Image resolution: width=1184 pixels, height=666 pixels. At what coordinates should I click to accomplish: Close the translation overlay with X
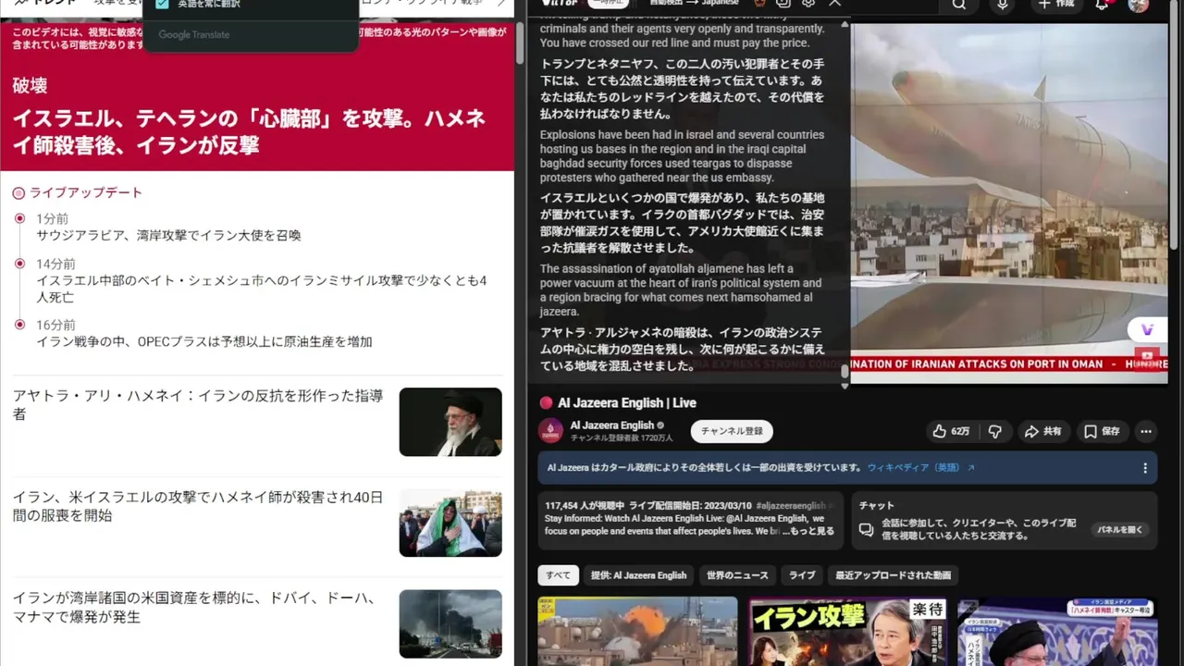(834, 4)
